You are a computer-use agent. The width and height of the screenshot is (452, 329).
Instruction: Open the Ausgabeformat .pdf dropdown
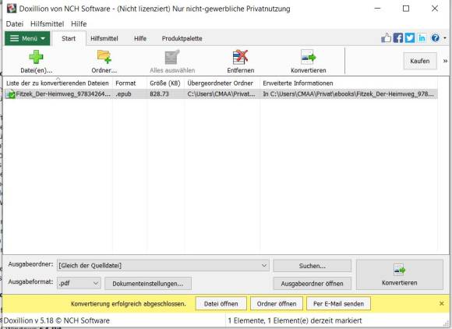pos(79,284)
